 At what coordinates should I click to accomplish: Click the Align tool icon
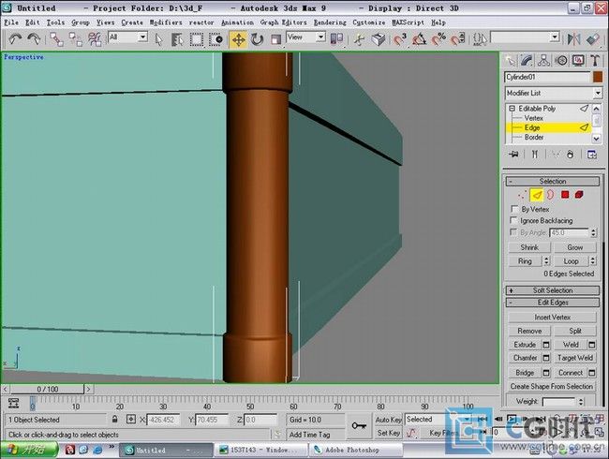click(x=593, y=39)
